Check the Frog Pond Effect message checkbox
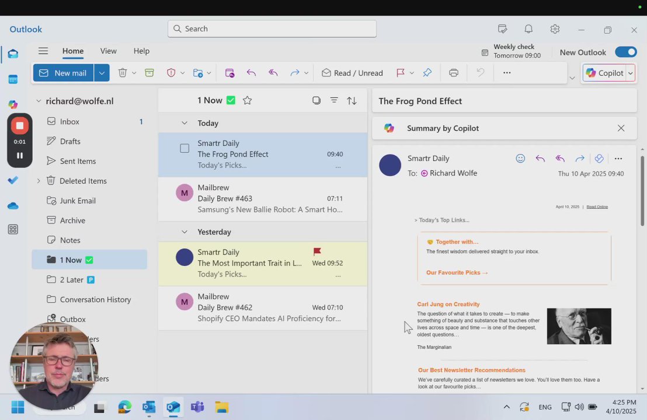Screen dimensions: 647x420 [x=185, y=148]
